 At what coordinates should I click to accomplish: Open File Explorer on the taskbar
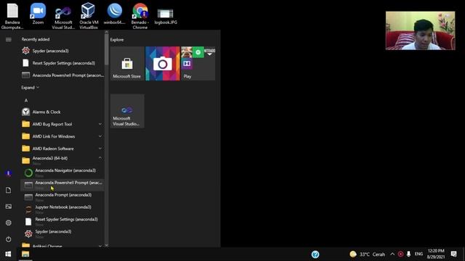click(25, 254)
